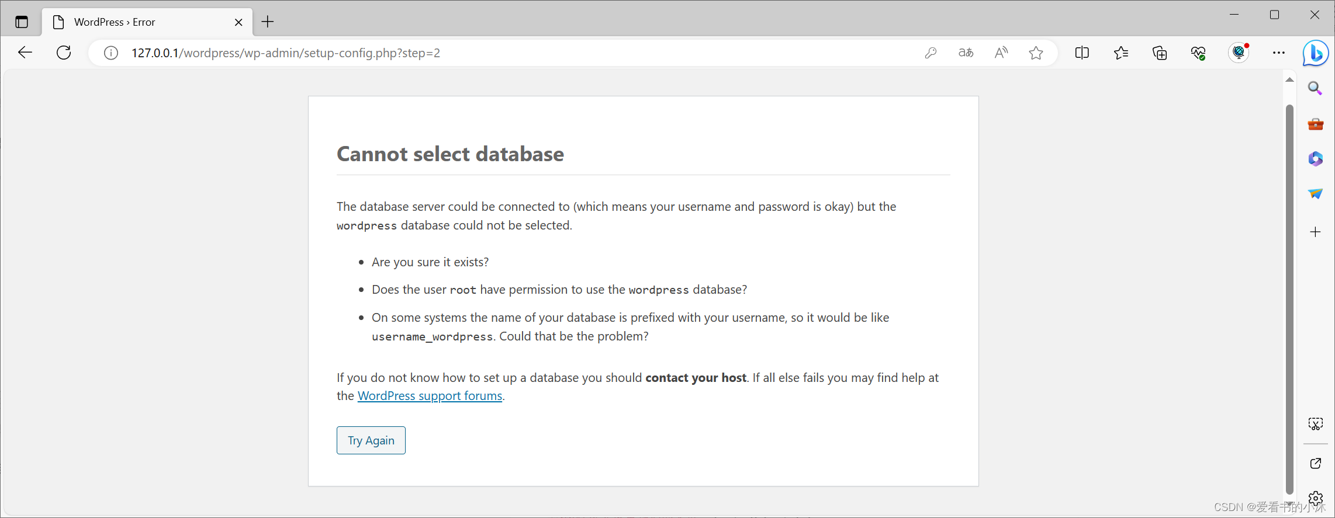Reload the current page
Viewport: 1335px width, 518px height.
[x=64, y=53]
